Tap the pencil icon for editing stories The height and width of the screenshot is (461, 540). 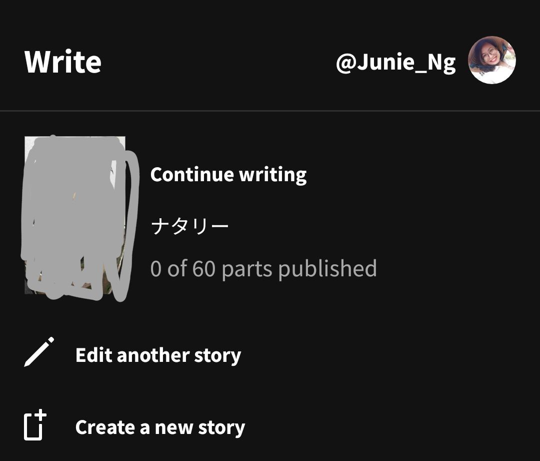pos(39,352)
